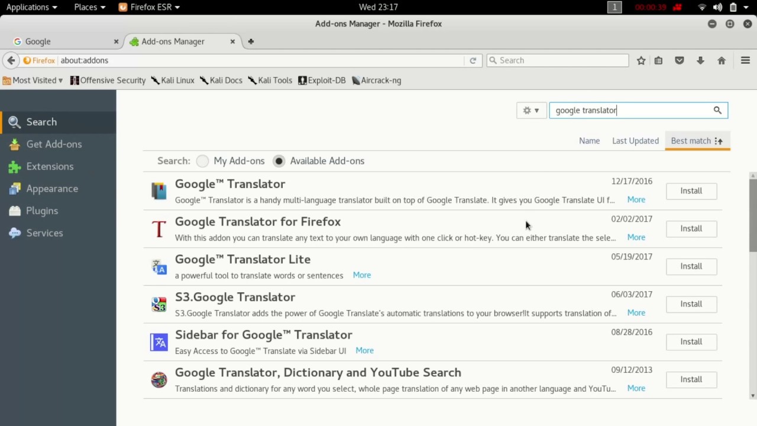Click More link for S3.Google Translator

pyautogui.click(x=636, y=312)
